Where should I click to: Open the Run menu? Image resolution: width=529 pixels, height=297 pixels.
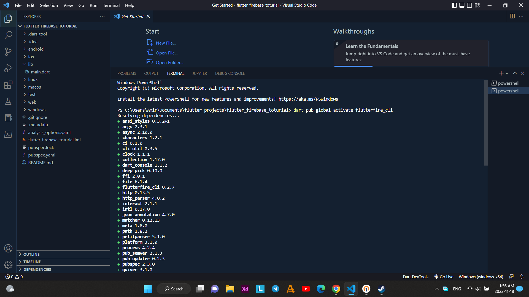(x=93, y=5)
